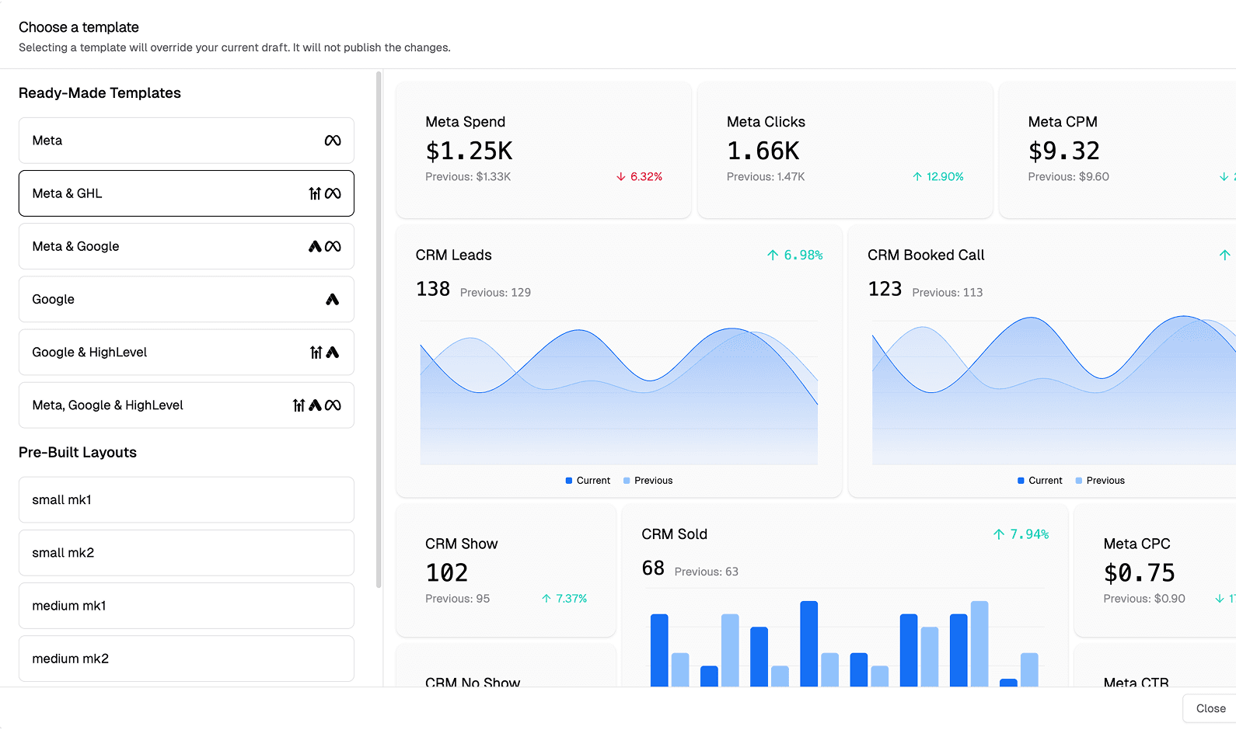Image resolution: width=1236 pixels, height=730 pixels.
Task: Choose the small mk1 layout
Action: point(187,500)
